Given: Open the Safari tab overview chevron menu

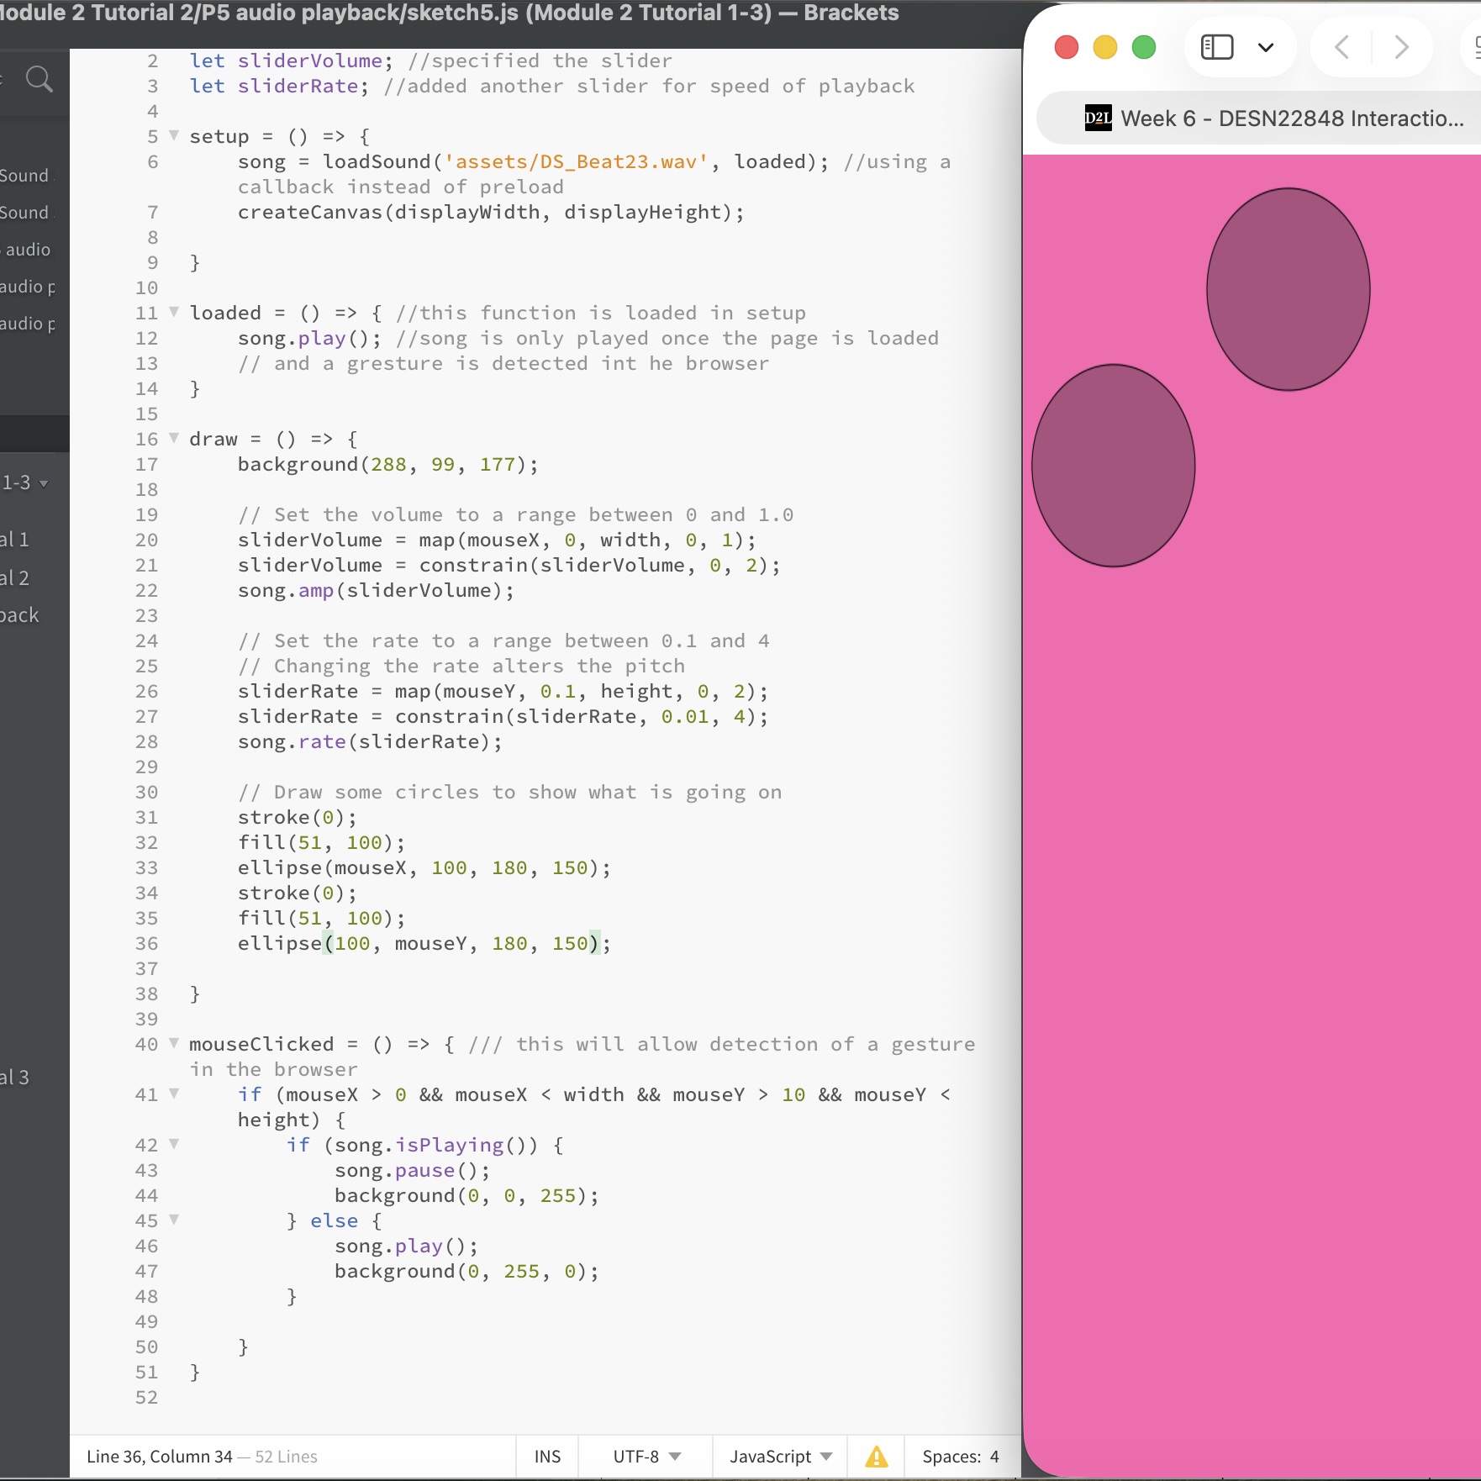Looking at the screenshot, I should click(x=1266, y=47).
